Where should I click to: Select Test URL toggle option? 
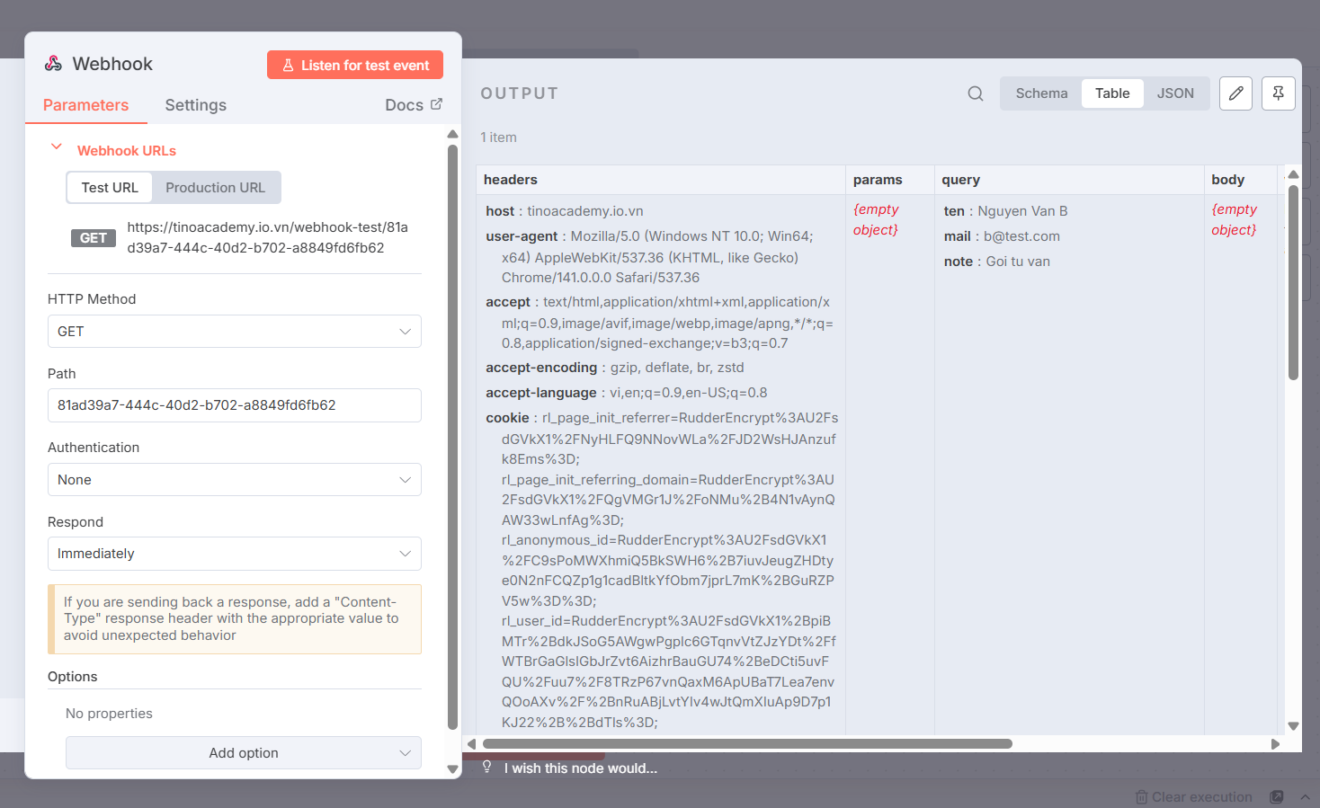110,188
